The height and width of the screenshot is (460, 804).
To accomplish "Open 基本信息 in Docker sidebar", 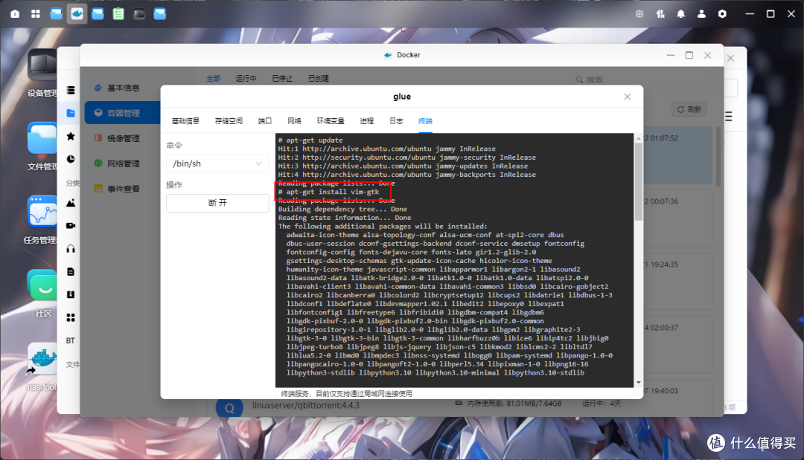I will point(122,88).
